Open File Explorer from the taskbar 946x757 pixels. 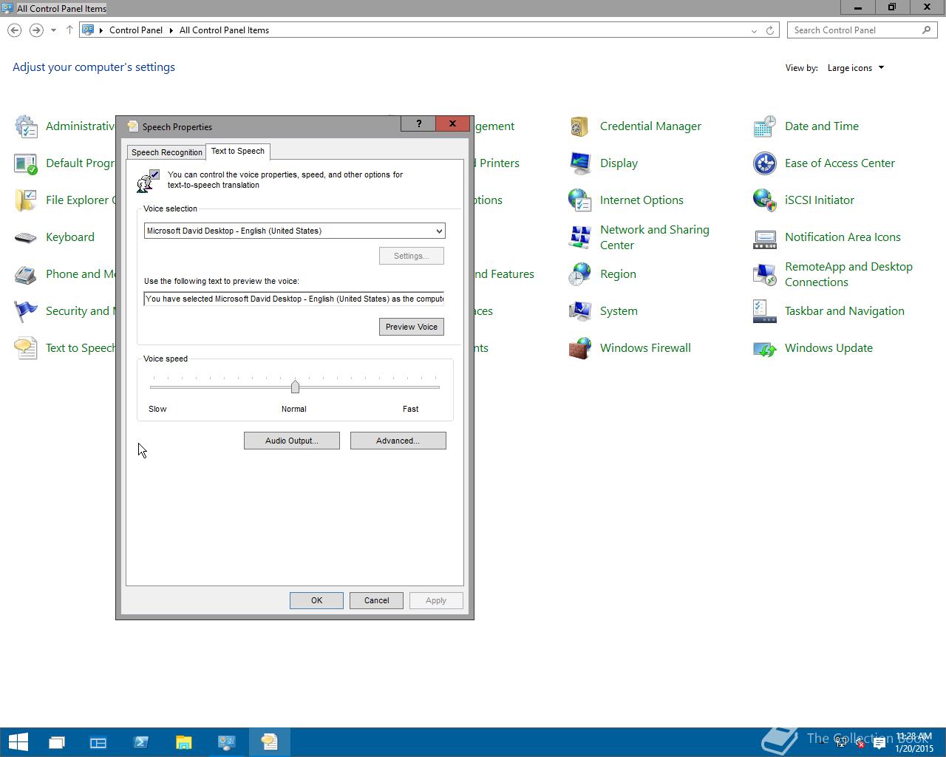pos(183,741)
